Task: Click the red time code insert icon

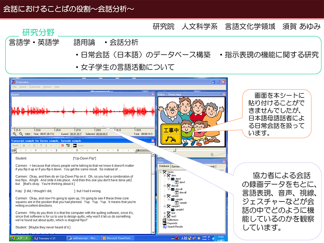Action: 63,145
